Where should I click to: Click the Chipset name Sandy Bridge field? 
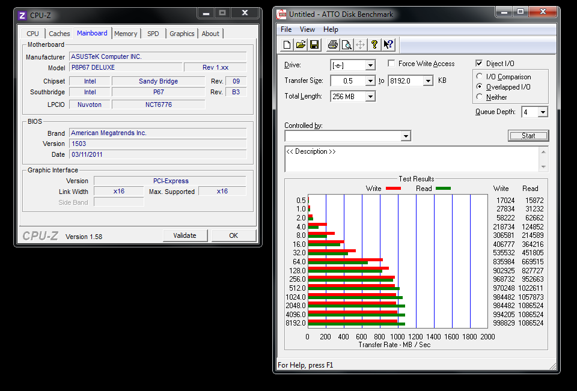coord(158,81)
